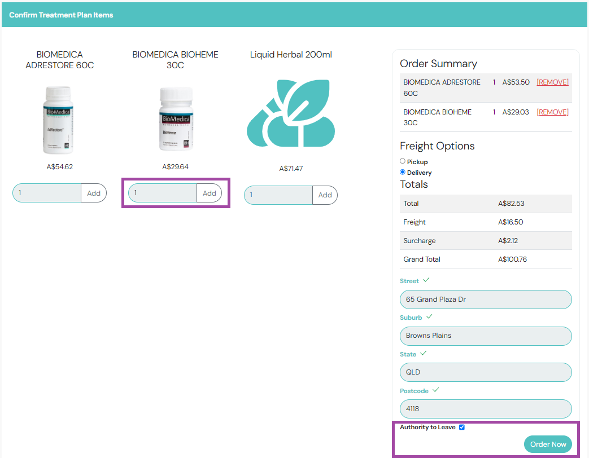Click the Postcode validation checkmark icon
The image size is (589, 458).
[x=436, y=390]
